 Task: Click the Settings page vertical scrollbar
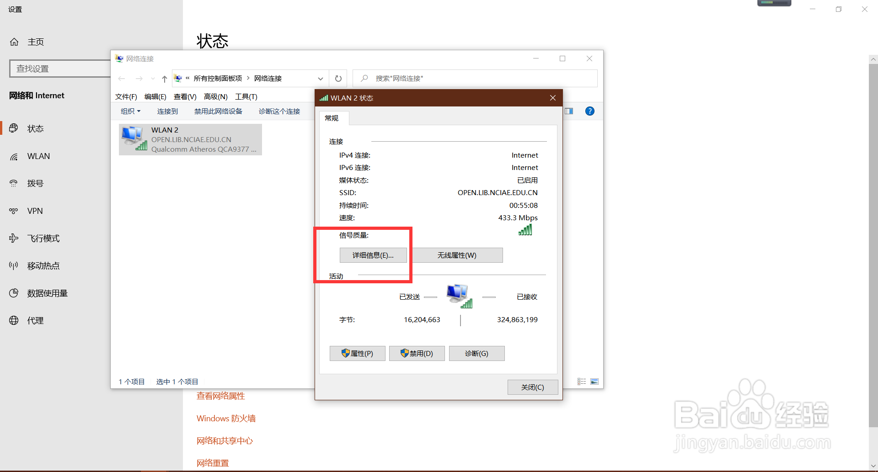873,245
